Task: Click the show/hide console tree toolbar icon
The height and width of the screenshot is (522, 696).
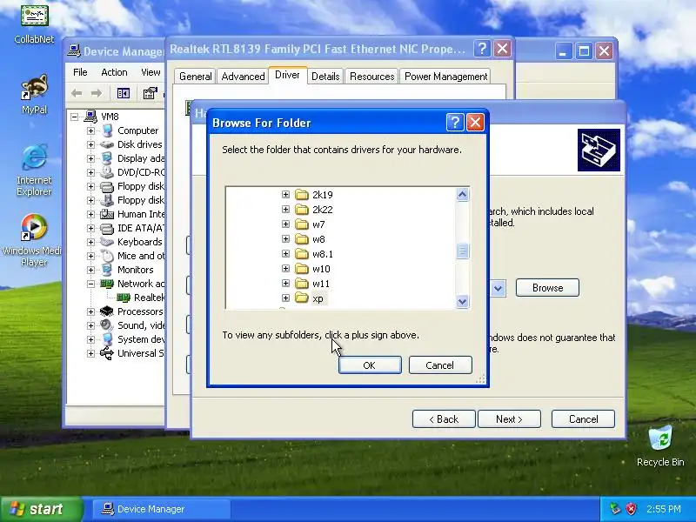Action: (123, 93)
